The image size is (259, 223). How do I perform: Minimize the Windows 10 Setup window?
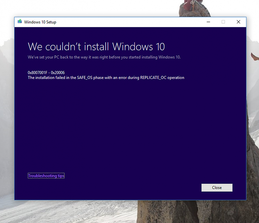208,22
